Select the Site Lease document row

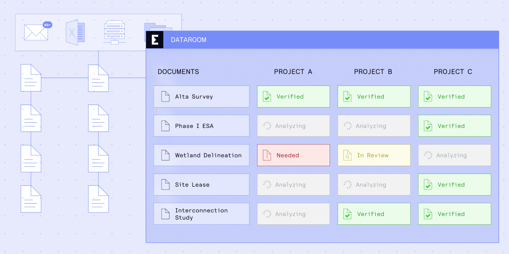[x=201, y=185]
